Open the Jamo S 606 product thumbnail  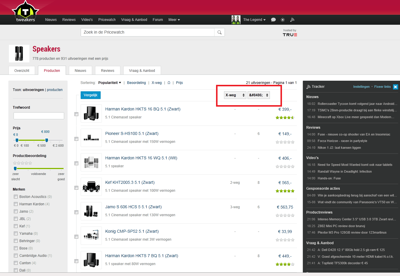tap(91, 211)
